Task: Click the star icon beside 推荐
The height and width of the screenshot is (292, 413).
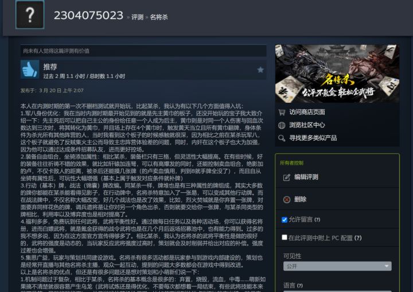Action: tap(260, 70)
